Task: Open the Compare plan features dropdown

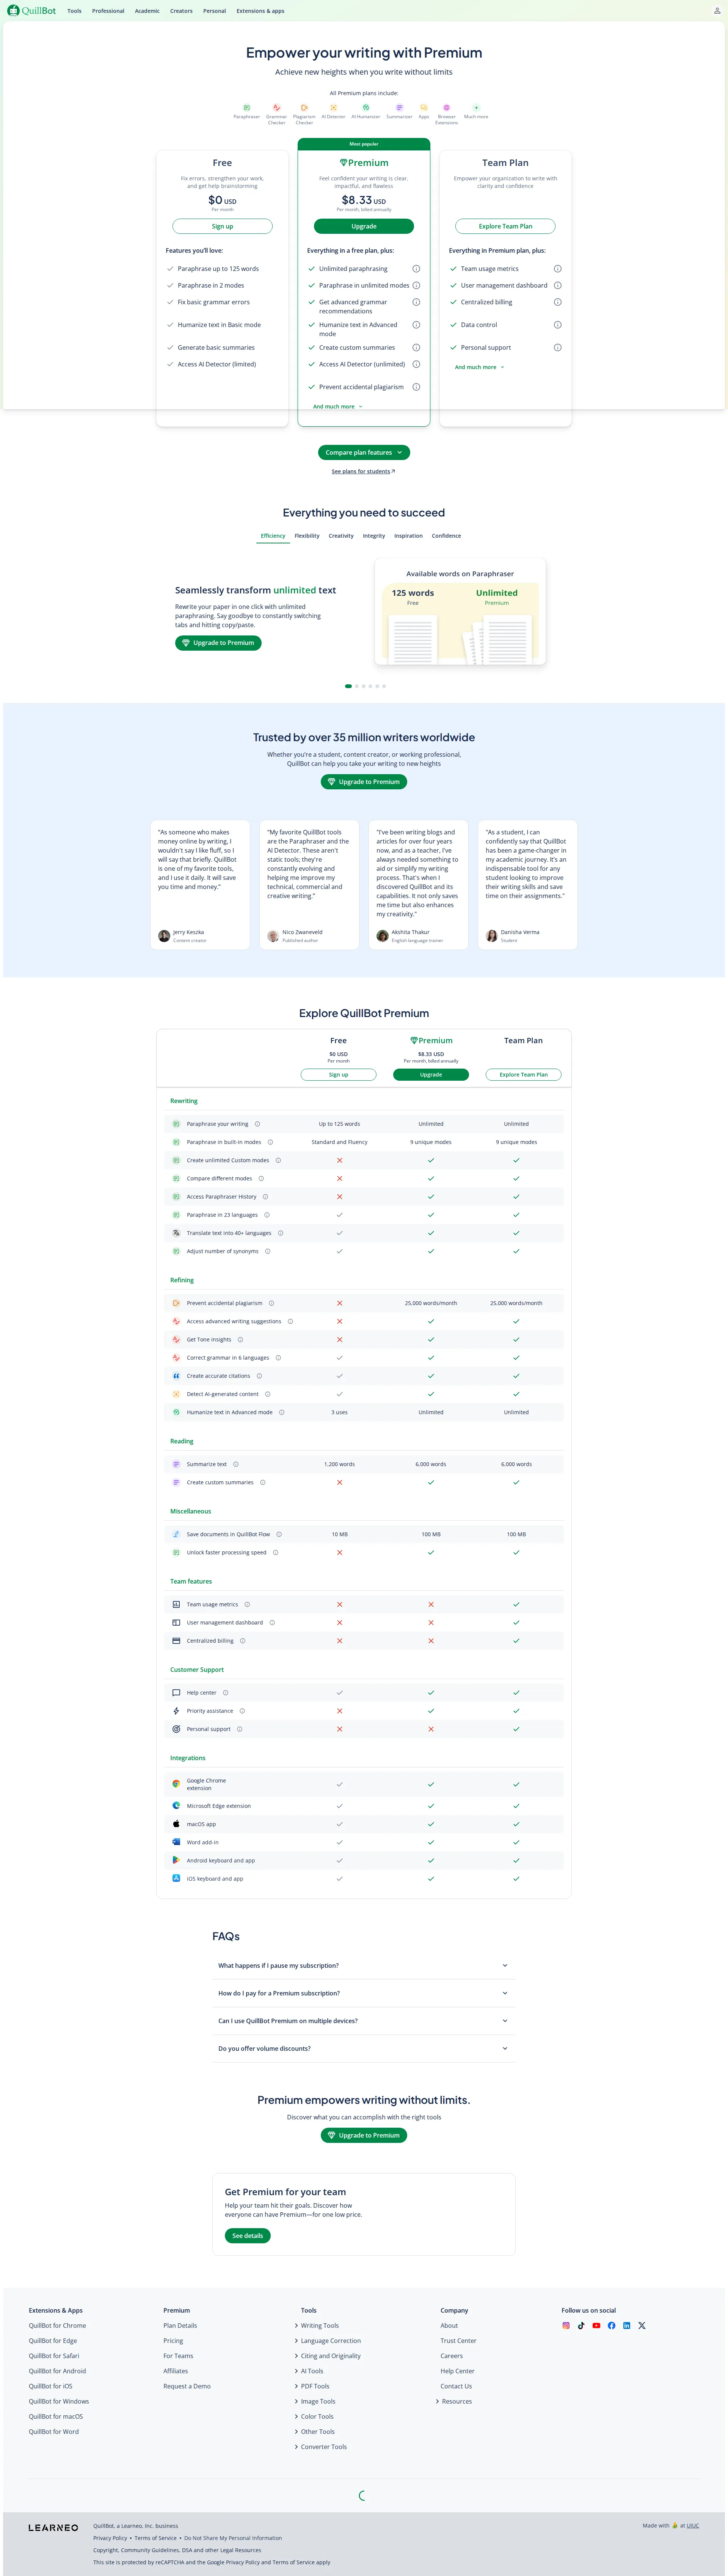Action: coord(364,453)
